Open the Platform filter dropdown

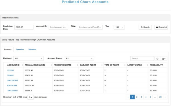pyautogui.click(x=28, y=58)
